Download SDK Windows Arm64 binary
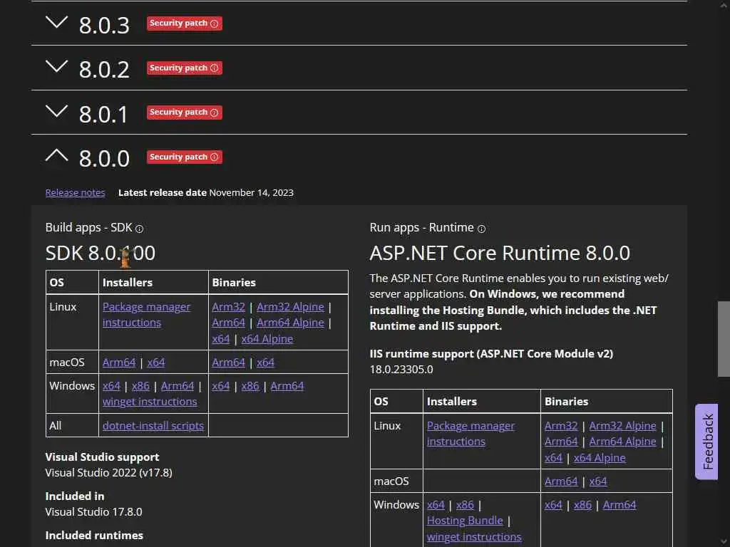 coord(287,386)
